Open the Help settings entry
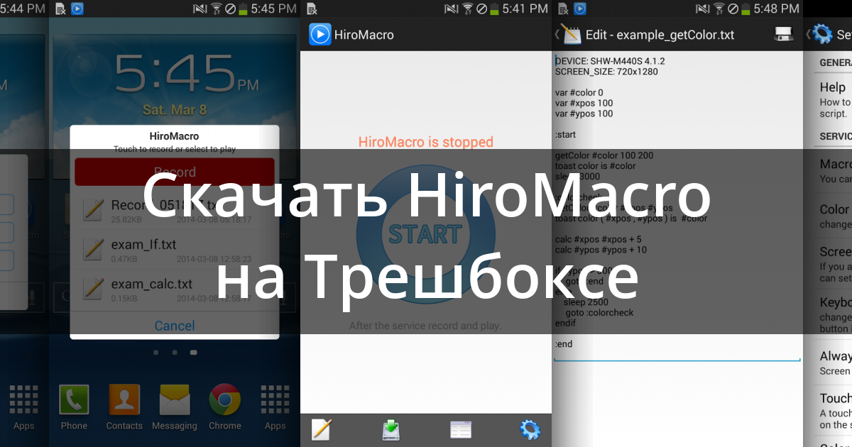 pos(834,98)
